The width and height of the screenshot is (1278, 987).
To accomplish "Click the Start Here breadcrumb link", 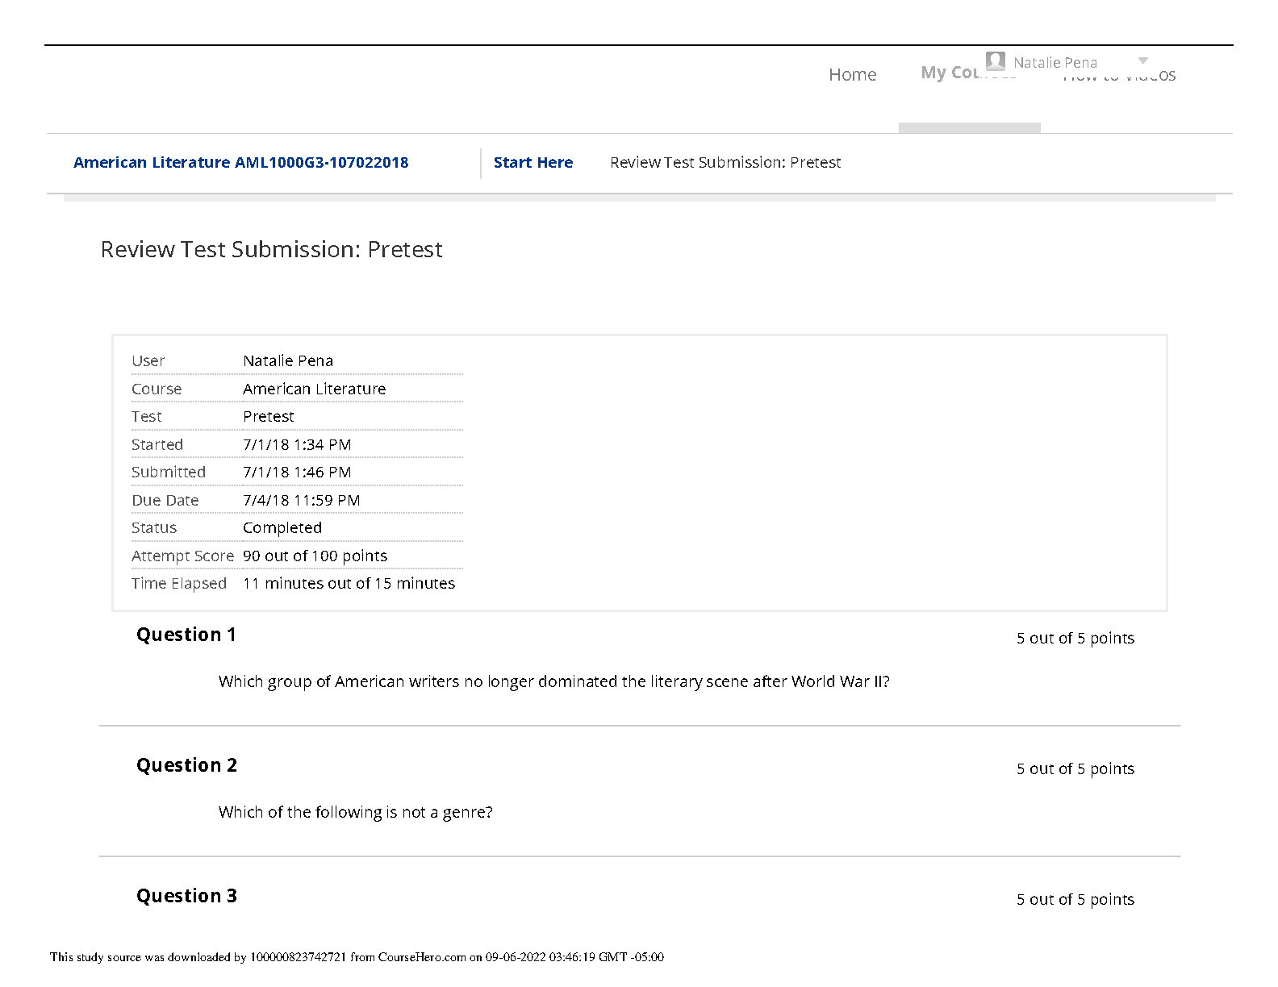I will pyautogui.click(x=533, y=163).
